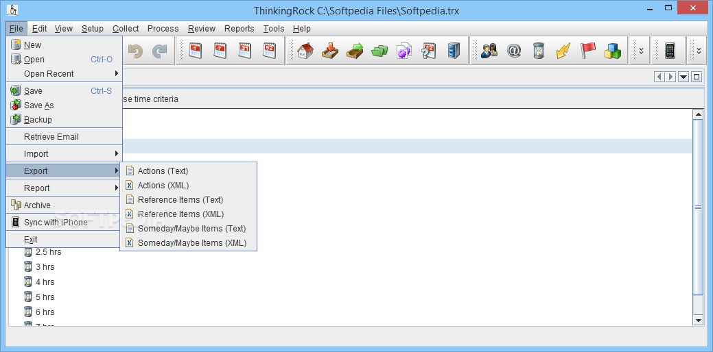Open the Review menu

[202, 29]
